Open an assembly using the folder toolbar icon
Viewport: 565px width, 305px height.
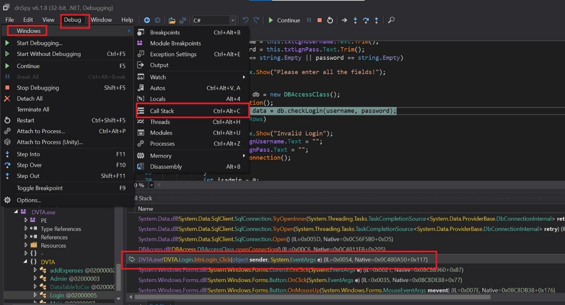[x=172, y=20]
